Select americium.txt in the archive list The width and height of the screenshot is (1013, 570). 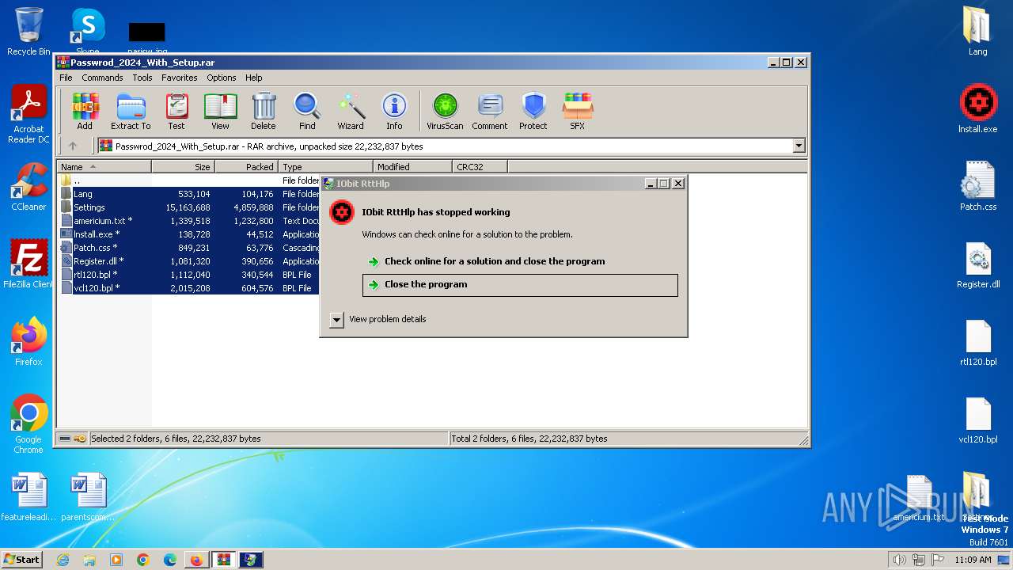[x=190, y=221]
